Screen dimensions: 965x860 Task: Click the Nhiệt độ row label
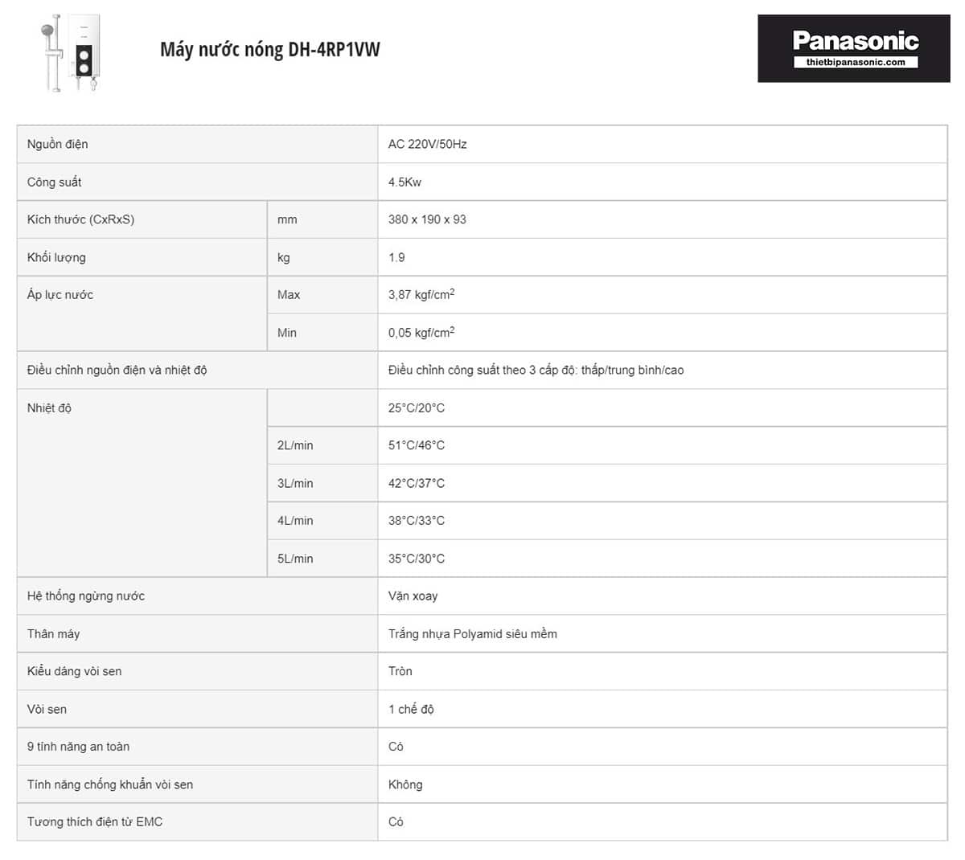click(49, 408)
